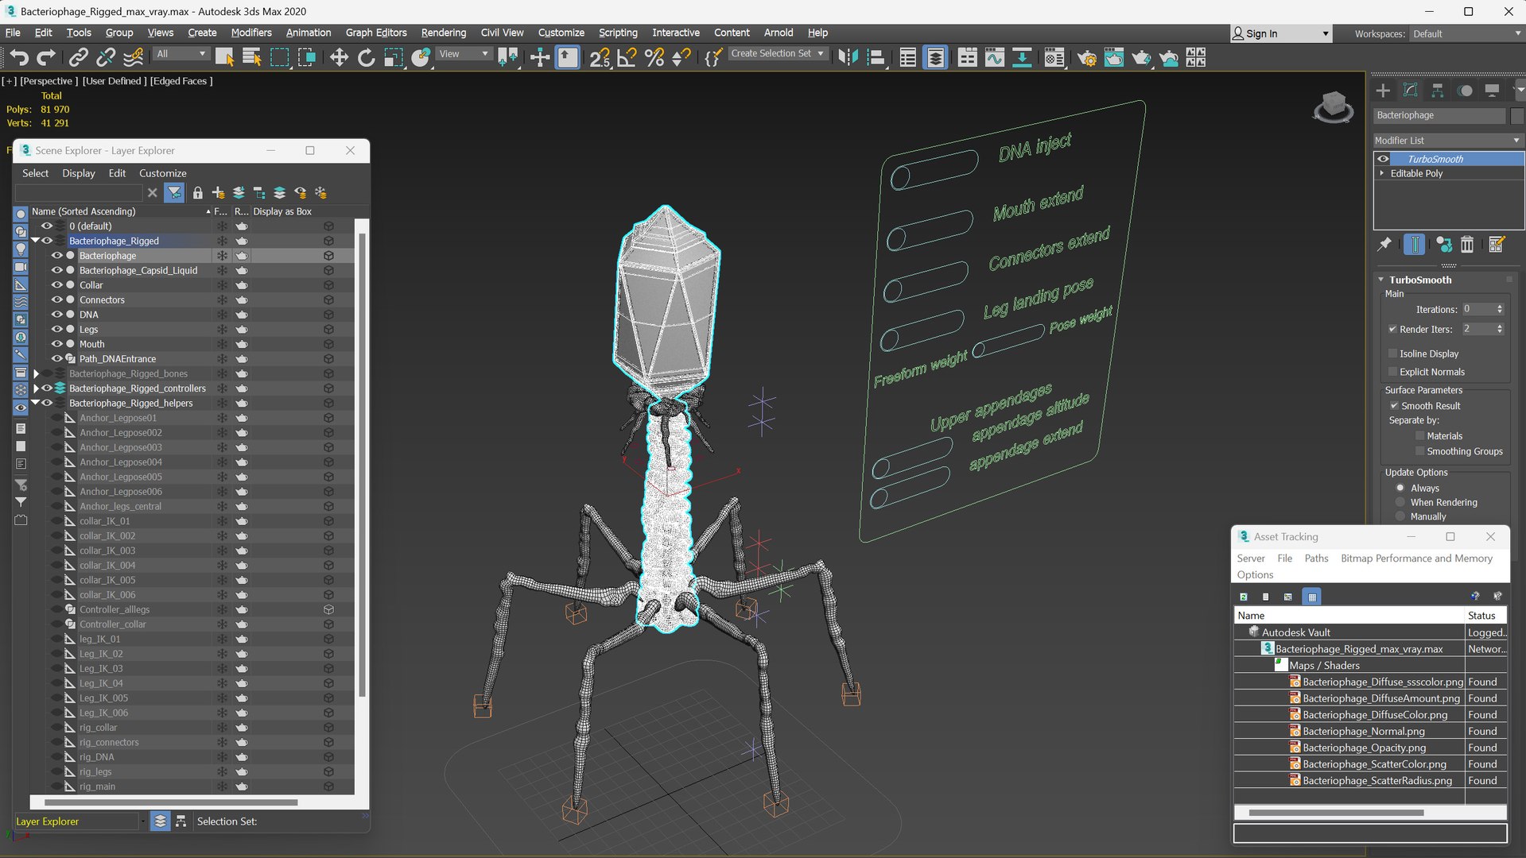Sort by Name column header in Scene Explorer
1526x858 pixels.
(x=119, y=211)
